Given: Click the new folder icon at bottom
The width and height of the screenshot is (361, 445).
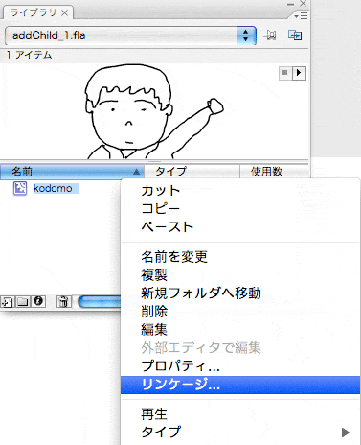Looking at the screenshot, I should click(22, 301).
